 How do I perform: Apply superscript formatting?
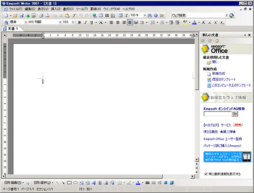point(216,23)
